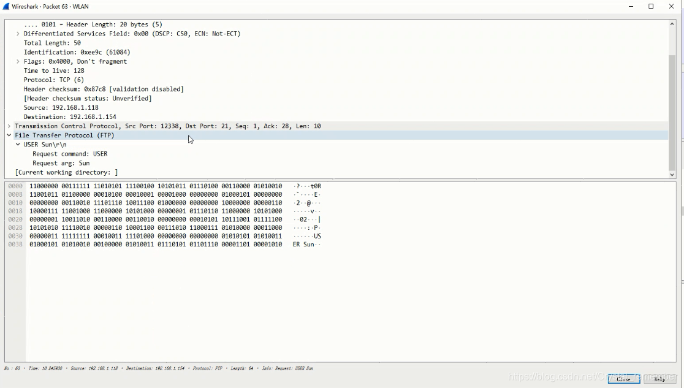Click offset 0000 in the bytes pane
Viewport: 684px width, 388px height.
pyautogui.click(x=15, y=186)
